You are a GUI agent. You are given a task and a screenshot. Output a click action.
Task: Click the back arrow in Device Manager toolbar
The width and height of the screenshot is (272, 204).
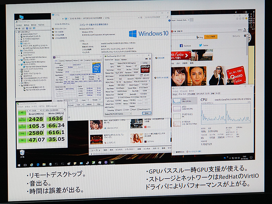(16, 29)
